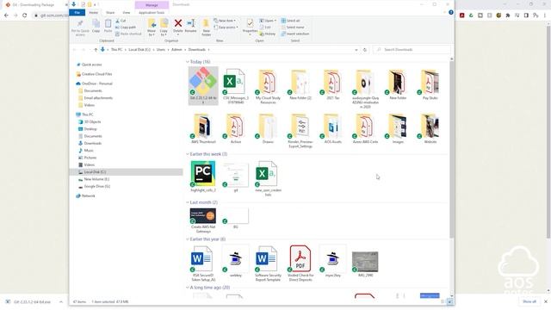Click the Copy ribbon icon
Viewport: 551px width, 310px height.
click(96, 24)
